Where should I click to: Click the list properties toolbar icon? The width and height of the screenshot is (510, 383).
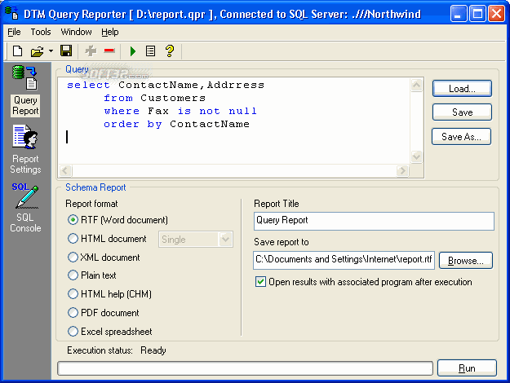click(150, 51)
